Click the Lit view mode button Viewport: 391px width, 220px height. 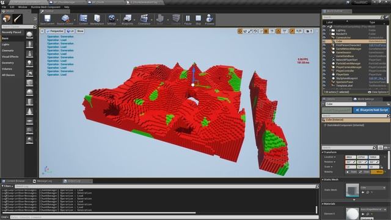tap(71, 31)
